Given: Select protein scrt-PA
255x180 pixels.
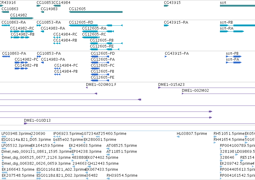Looking at the screenshot, I should (x=234, y=62).
